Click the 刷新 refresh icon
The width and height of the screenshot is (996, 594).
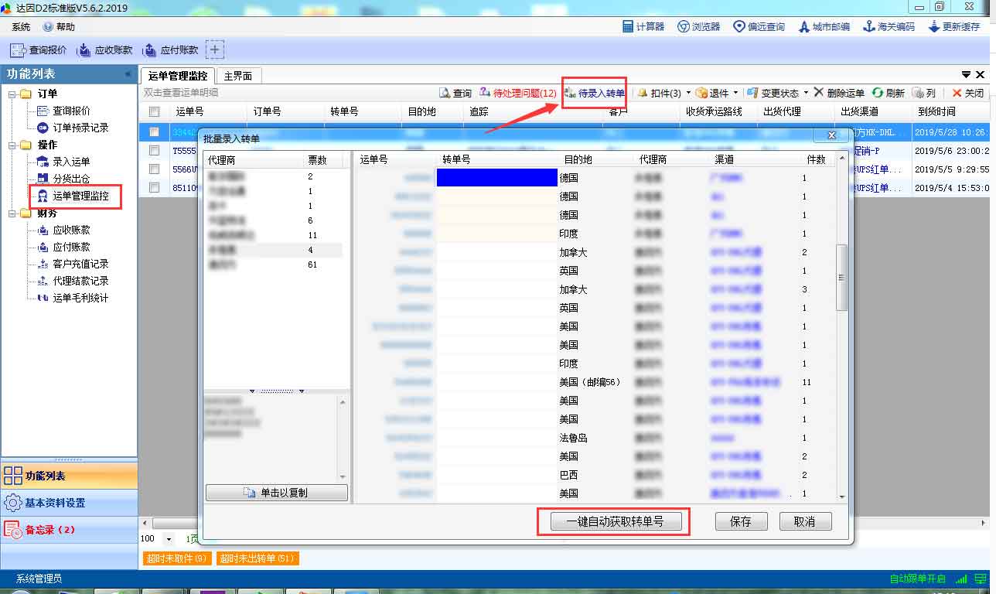(888, 93)
